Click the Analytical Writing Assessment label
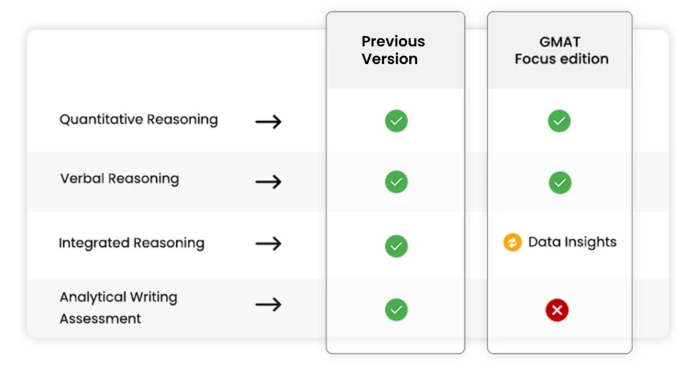697x368 pixels. click(x=118, y=307)
